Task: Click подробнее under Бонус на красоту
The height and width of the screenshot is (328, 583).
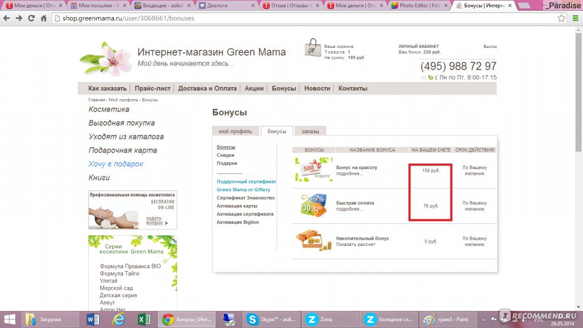Action: 349,174
